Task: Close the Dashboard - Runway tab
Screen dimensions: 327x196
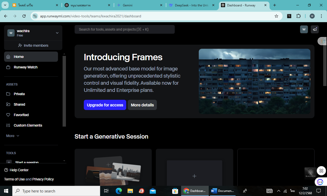Action: pos(265,5)
